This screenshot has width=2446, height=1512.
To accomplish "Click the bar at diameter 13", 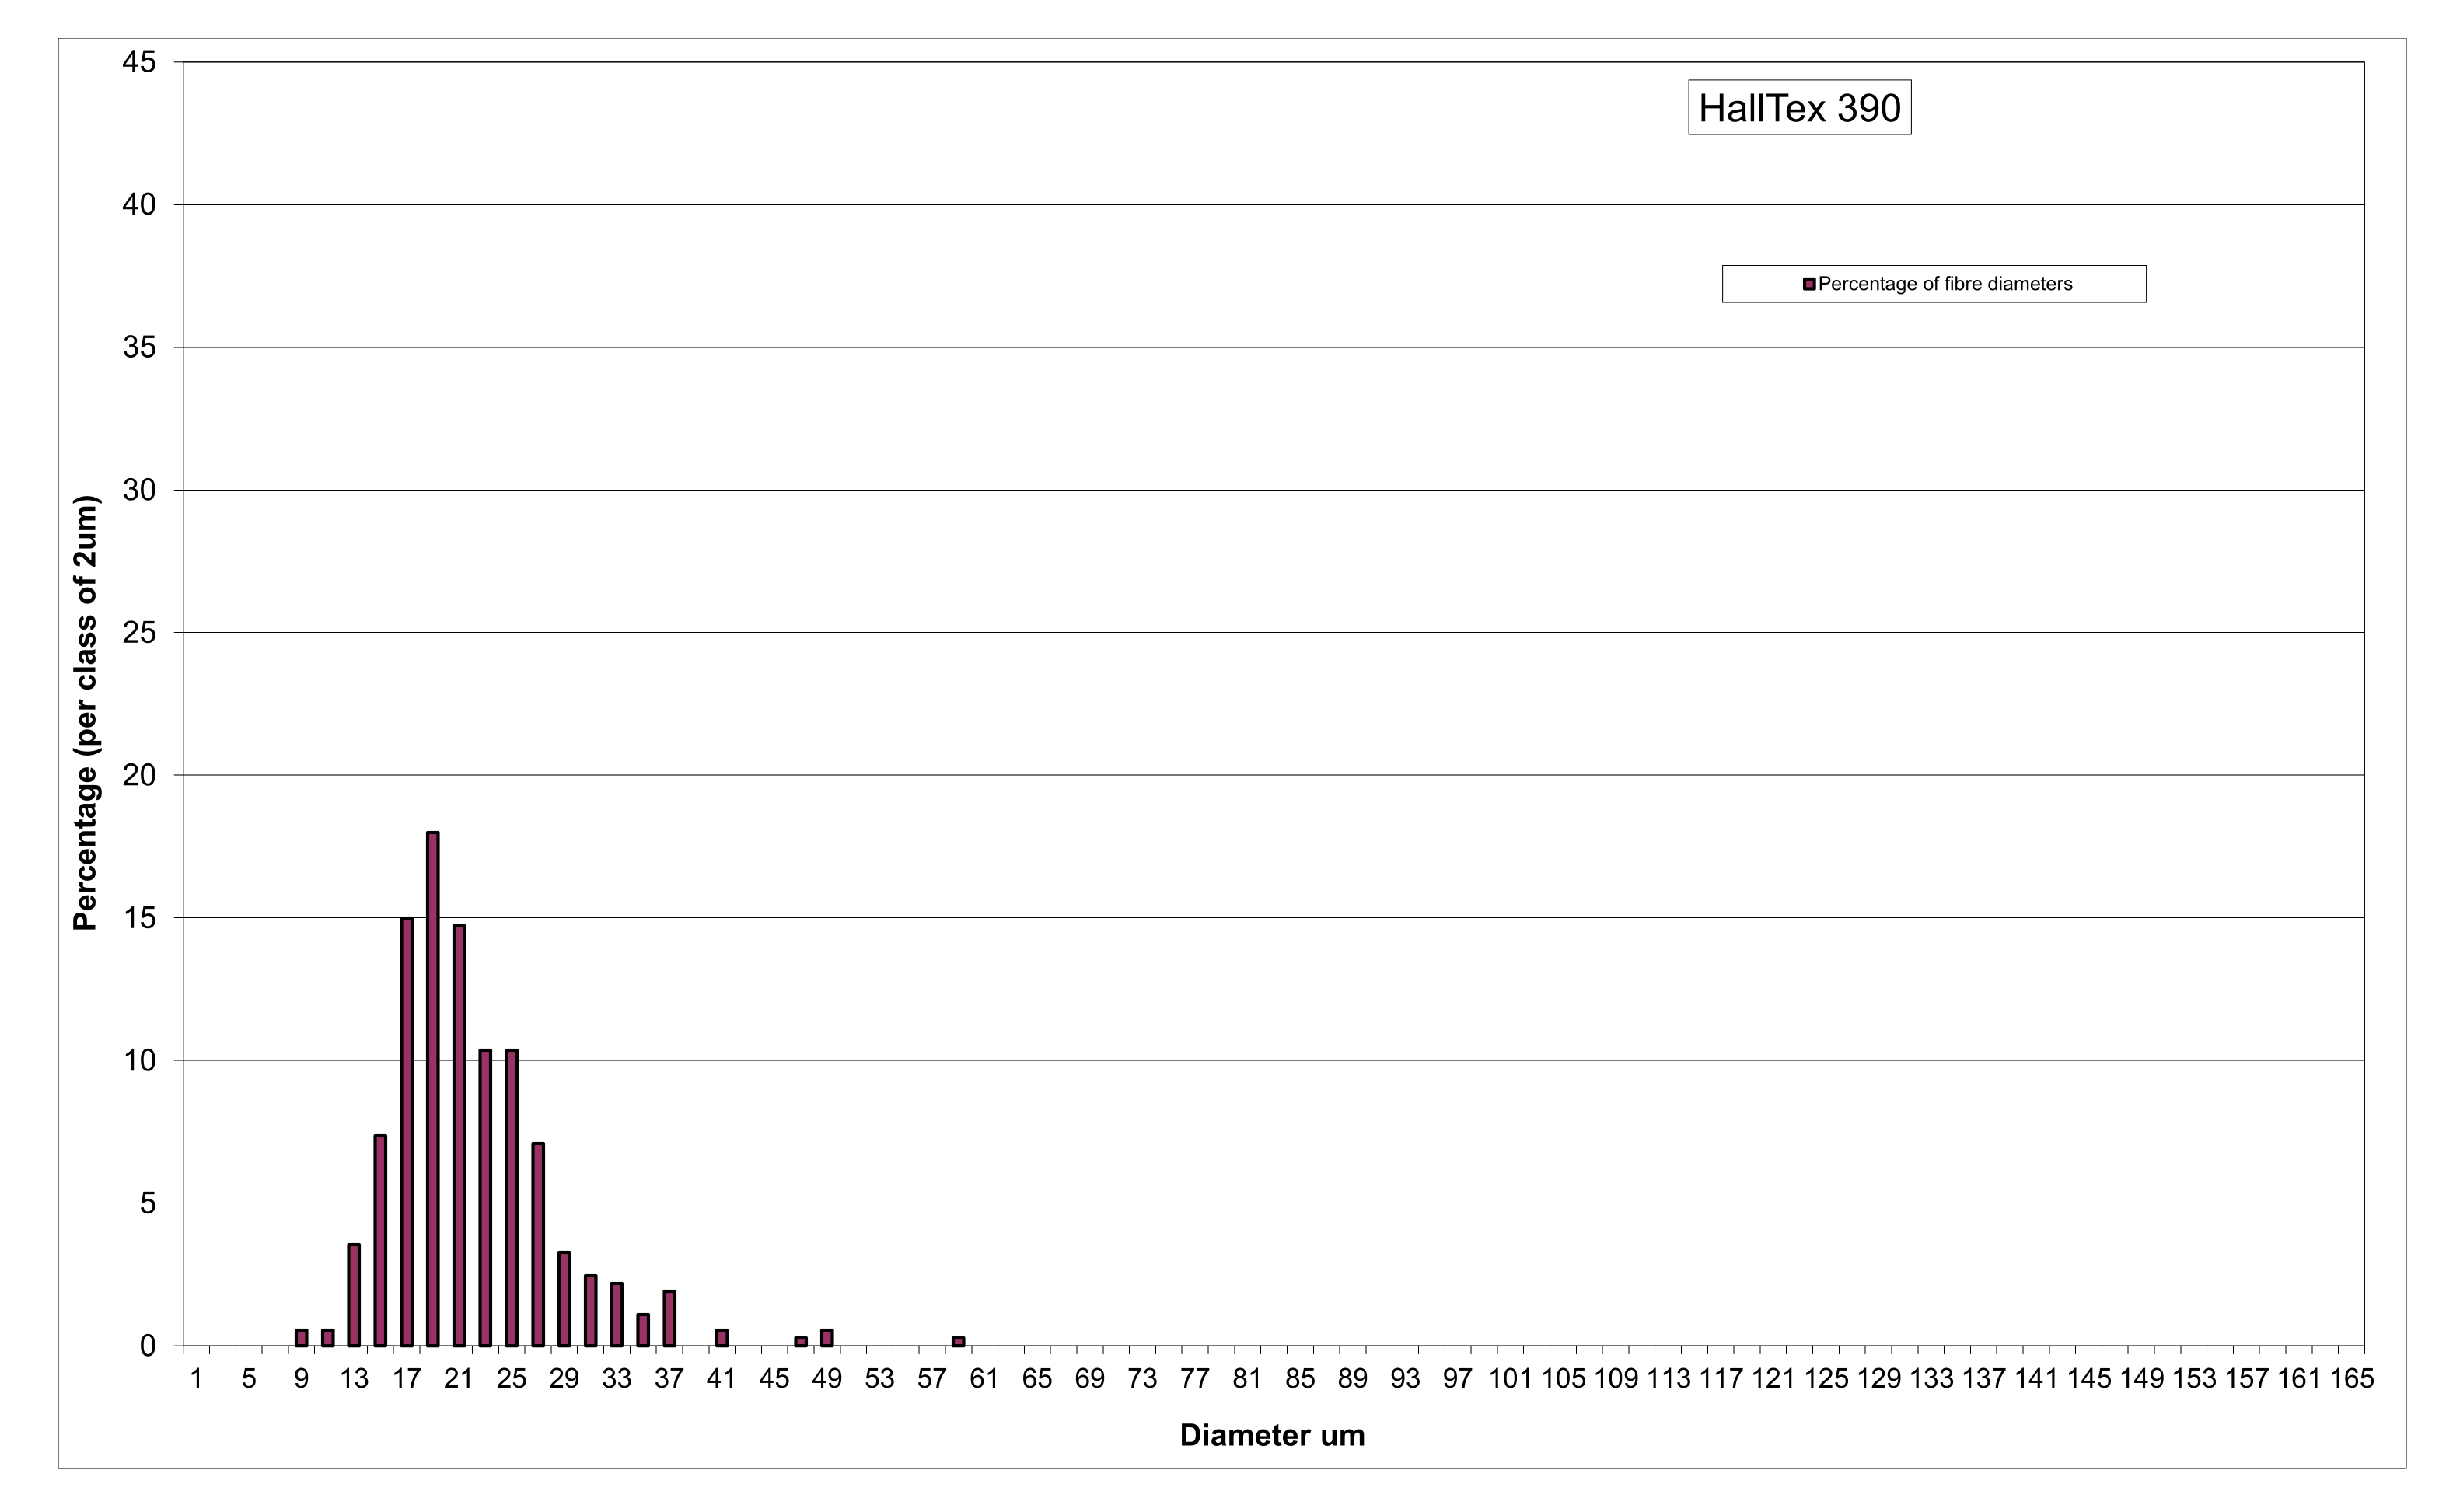I will [354, 1295].
